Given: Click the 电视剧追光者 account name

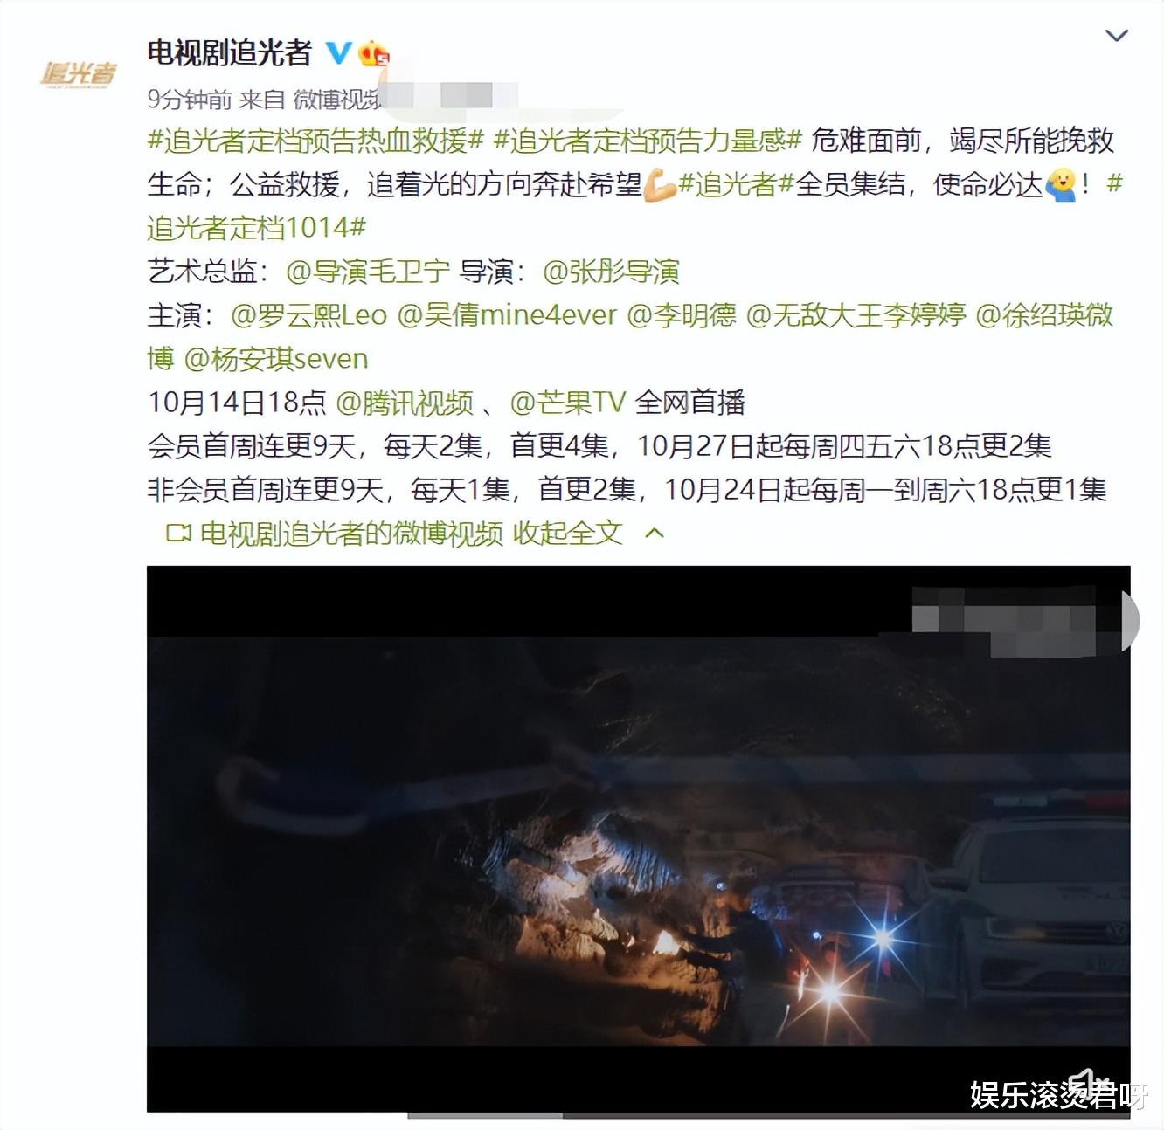Looking at the screenshot, I should pos(229,53).
